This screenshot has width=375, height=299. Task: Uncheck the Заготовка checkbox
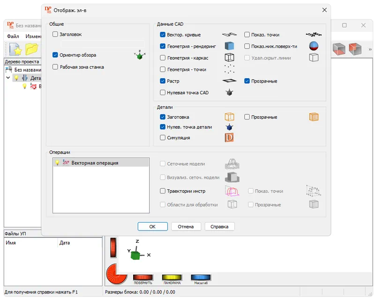point(163,117)
